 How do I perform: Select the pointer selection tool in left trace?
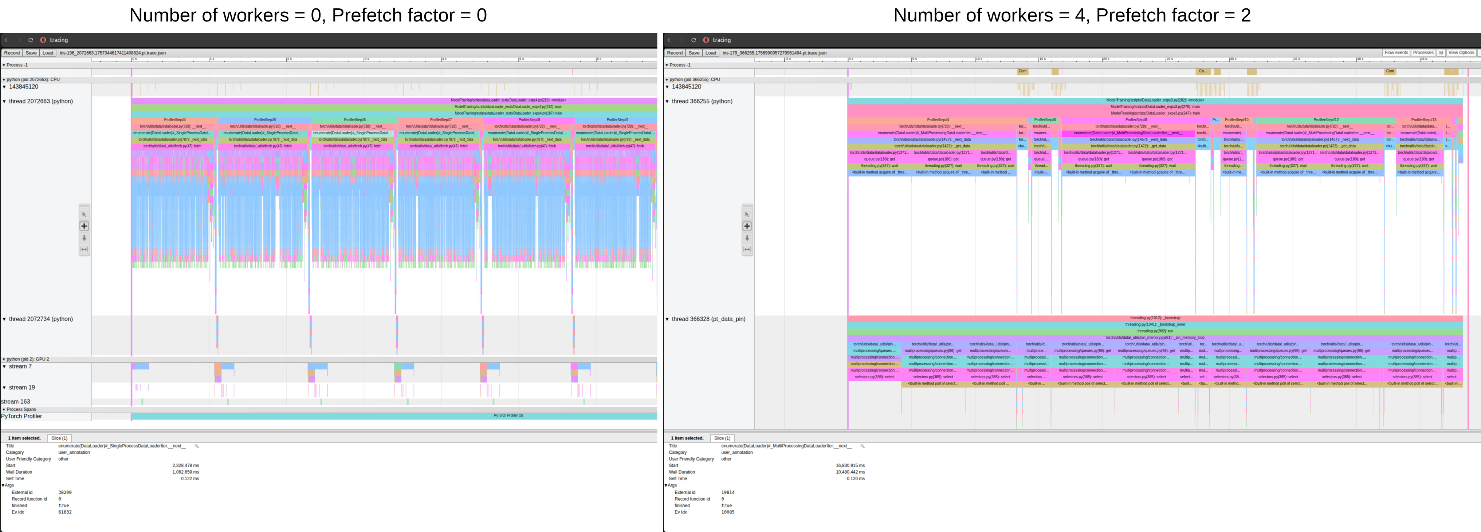84,214
